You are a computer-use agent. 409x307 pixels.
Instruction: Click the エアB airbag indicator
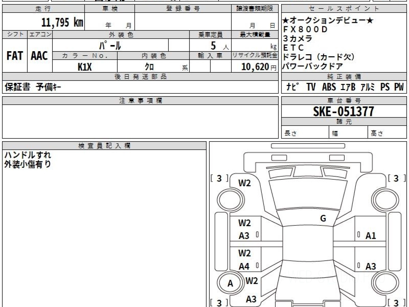348,87
